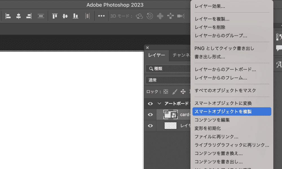
Task: Open the three-dot more align options
Action: pos(102,16)
